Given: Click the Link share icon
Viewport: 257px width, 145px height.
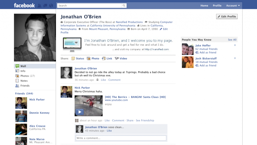Looking at the screenshot, I should pyautogui.click(x=103, y=58).
